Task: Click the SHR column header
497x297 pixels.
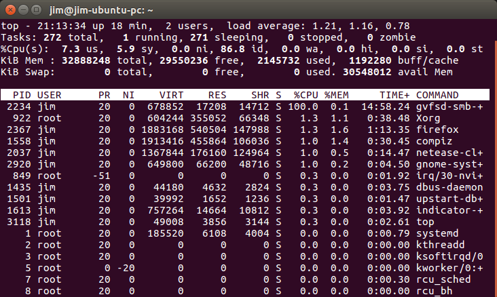Action: [260, 95]
